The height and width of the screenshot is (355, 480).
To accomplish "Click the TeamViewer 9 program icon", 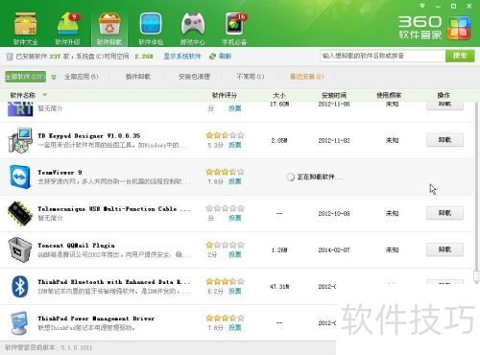I will tap(20, 177).
